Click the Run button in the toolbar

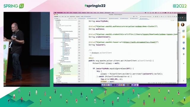click(154, 17)
